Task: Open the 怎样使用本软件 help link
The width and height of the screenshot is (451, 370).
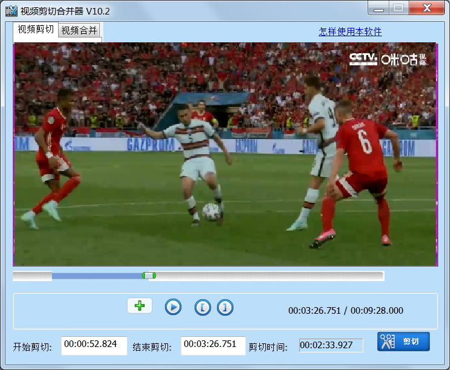Action: click(x=350, y=31)
